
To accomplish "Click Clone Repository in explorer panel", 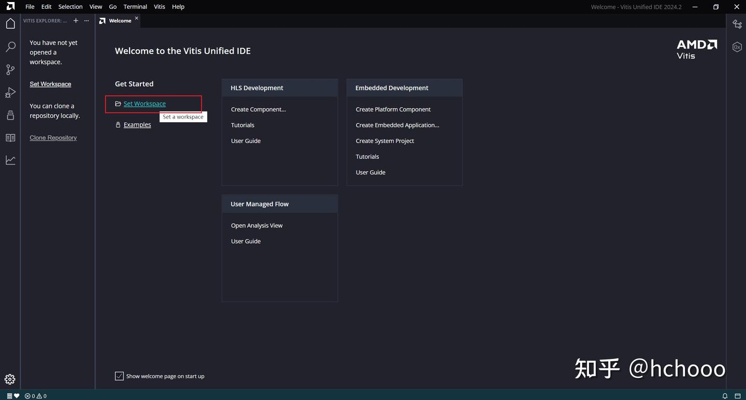I will pos(53,138).
